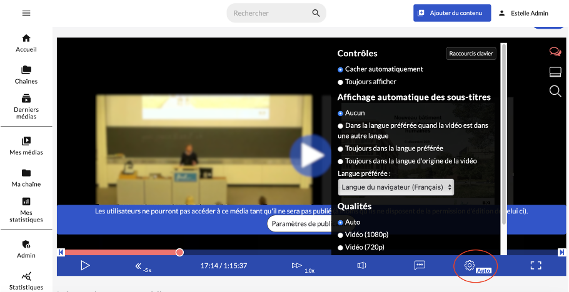Open the comments chat bubbles icon

(555, 52)
